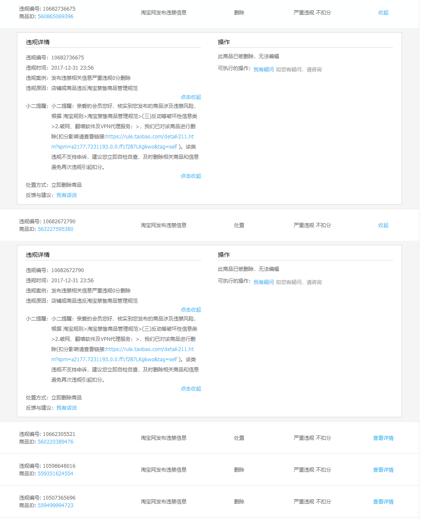The width and height of the screenshot is (424, 520).
Task: Click 严重违规 不扣分 in row 10662305521
Action: tap(312, 438)
